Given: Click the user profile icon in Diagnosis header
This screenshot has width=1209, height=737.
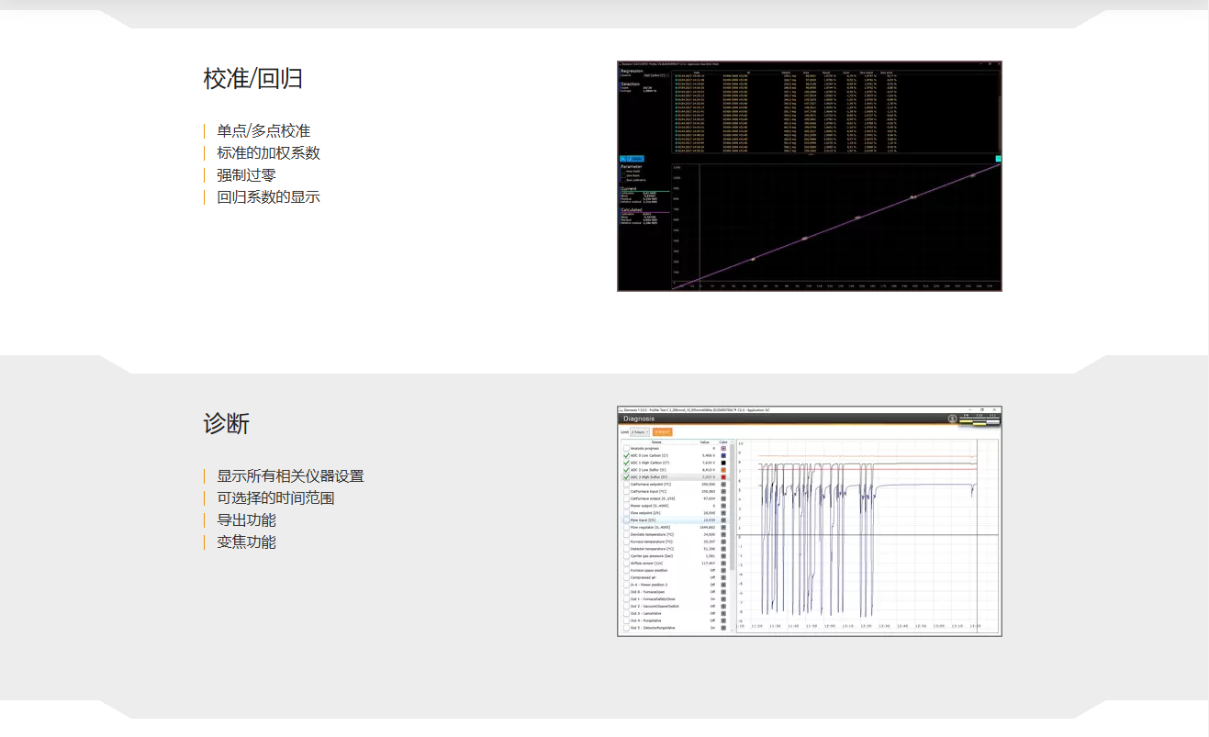Looking at the screenshot, I should pyautogui.click(x=953, y=419).
